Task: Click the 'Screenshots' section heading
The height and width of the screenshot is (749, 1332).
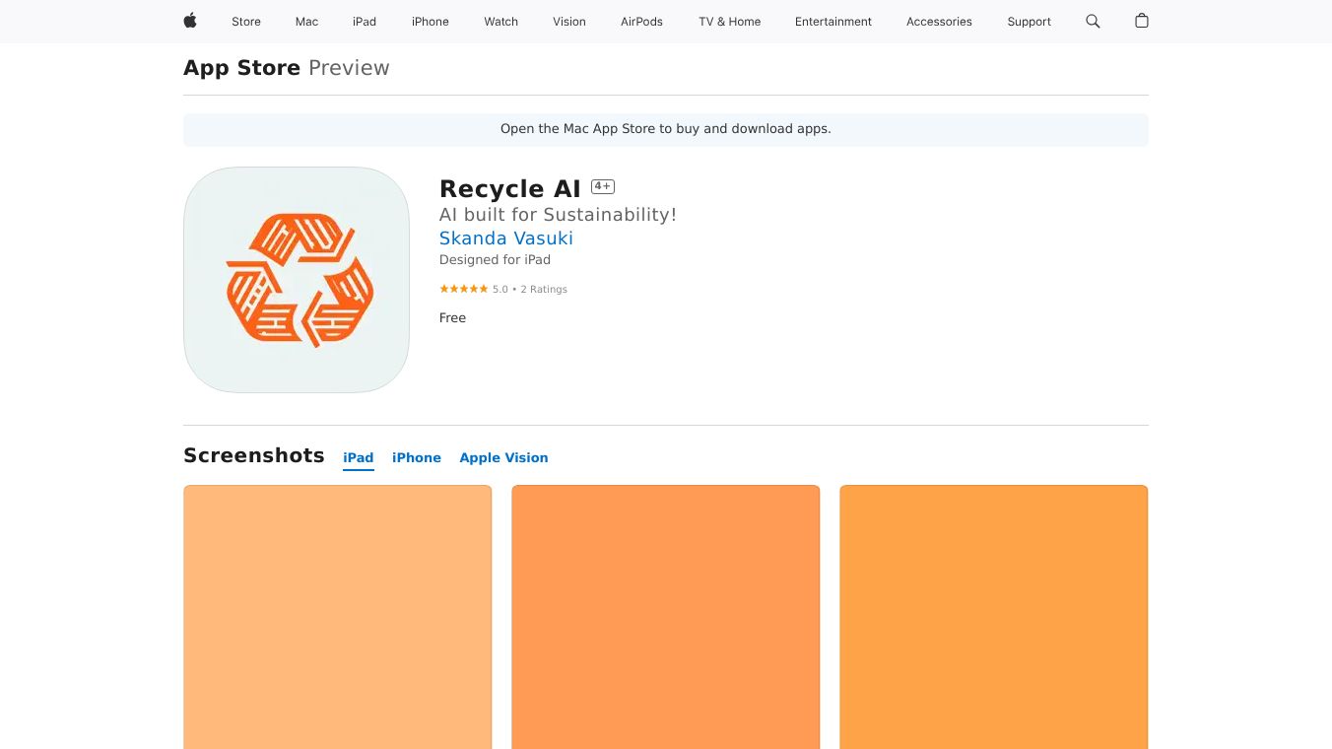Action: 254,455
